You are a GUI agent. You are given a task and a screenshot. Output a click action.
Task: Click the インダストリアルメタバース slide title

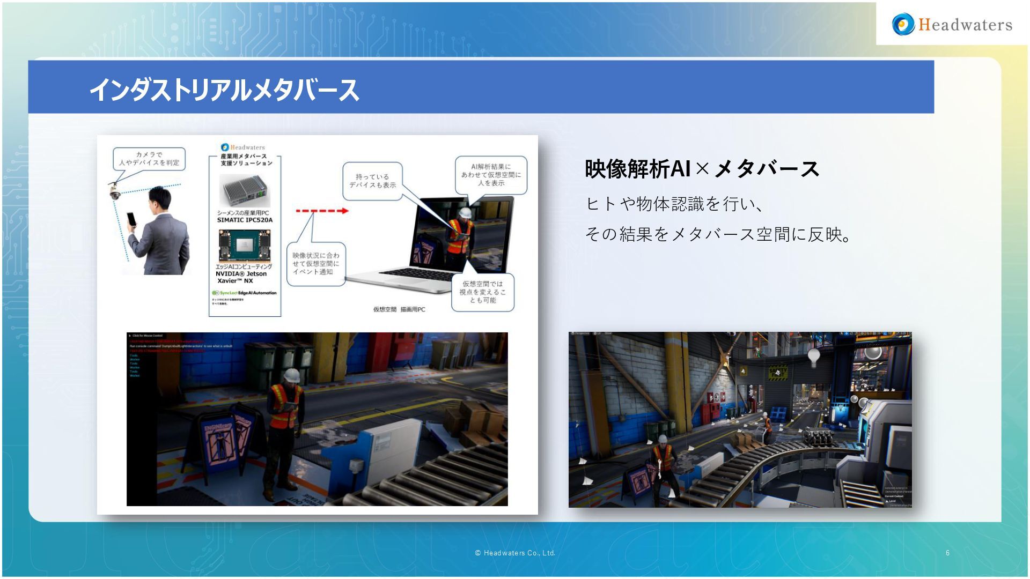pyautogui.click(x=224, y=90)
